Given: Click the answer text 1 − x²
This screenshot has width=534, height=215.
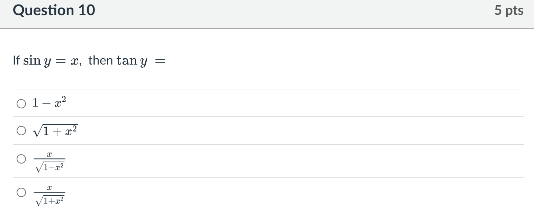Looking at the screenshot, I should click(49, 102).
